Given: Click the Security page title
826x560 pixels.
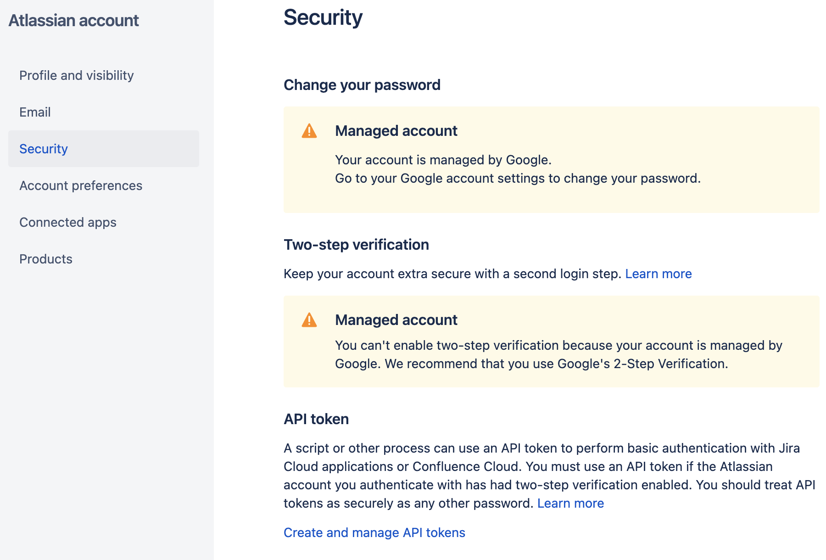Looking at the screenshot, I should tap(323, 18).
